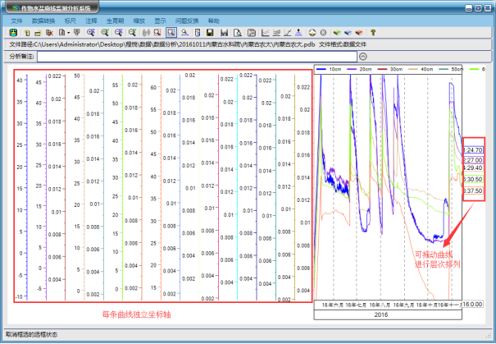Collapse the 分析备注 bar with round chevron button

point(363,57)
